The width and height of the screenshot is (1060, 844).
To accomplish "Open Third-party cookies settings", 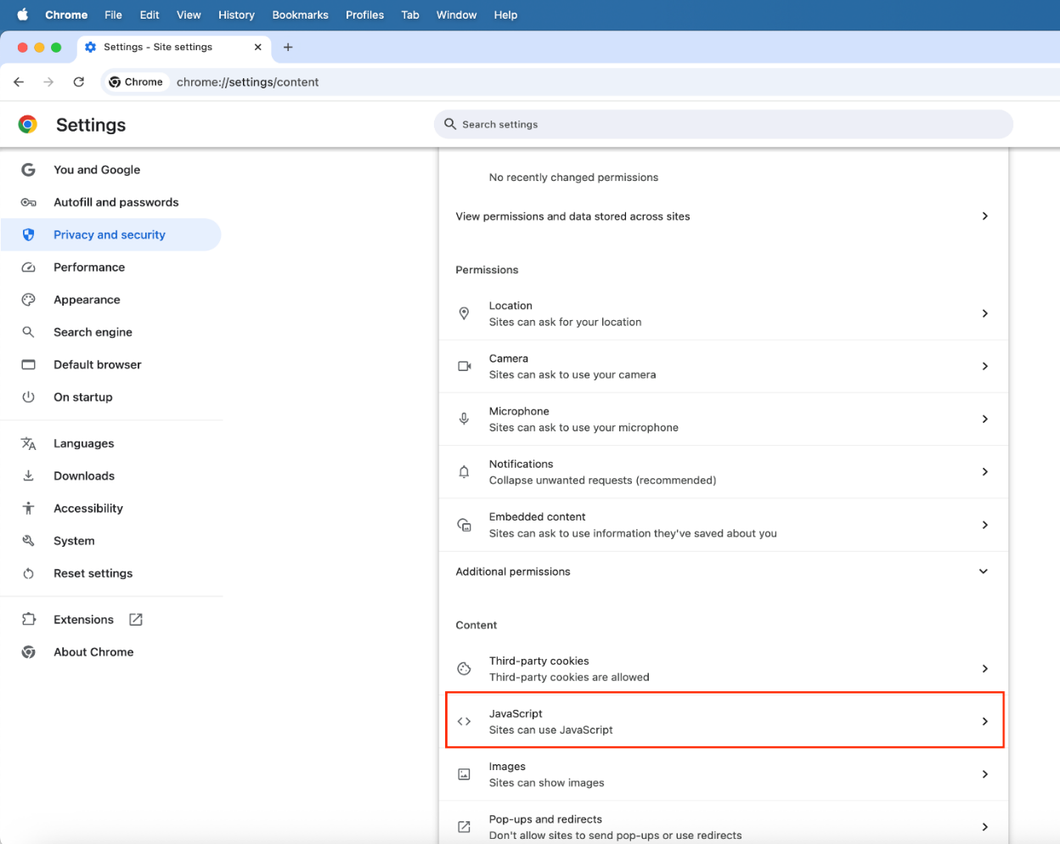I will click(x=724, y=668).
